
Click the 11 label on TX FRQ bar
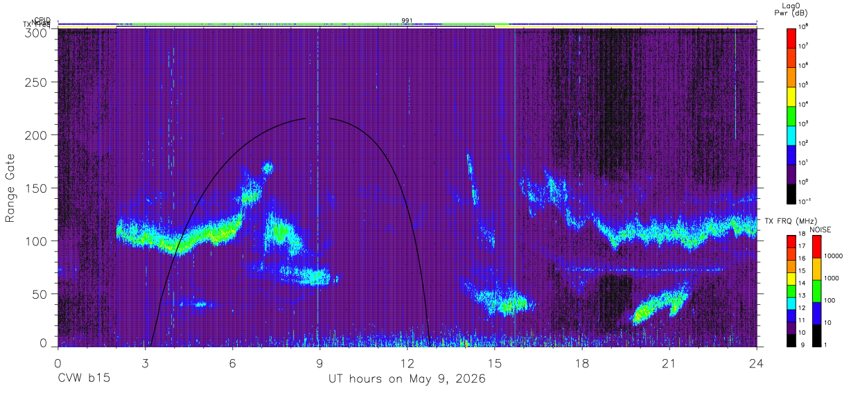click(803, 320)
